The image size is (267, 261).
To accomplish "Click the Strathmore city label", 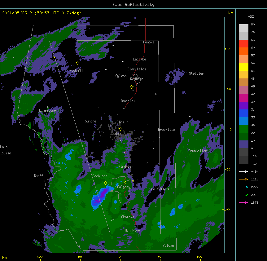I will [x=160, y=188].
